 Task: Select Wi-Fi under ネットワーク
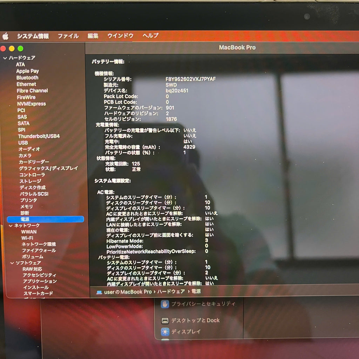point(27,238)
